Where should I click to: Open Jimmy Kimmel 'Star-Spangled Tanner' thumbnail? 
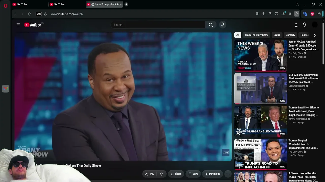tap(261, 121)
